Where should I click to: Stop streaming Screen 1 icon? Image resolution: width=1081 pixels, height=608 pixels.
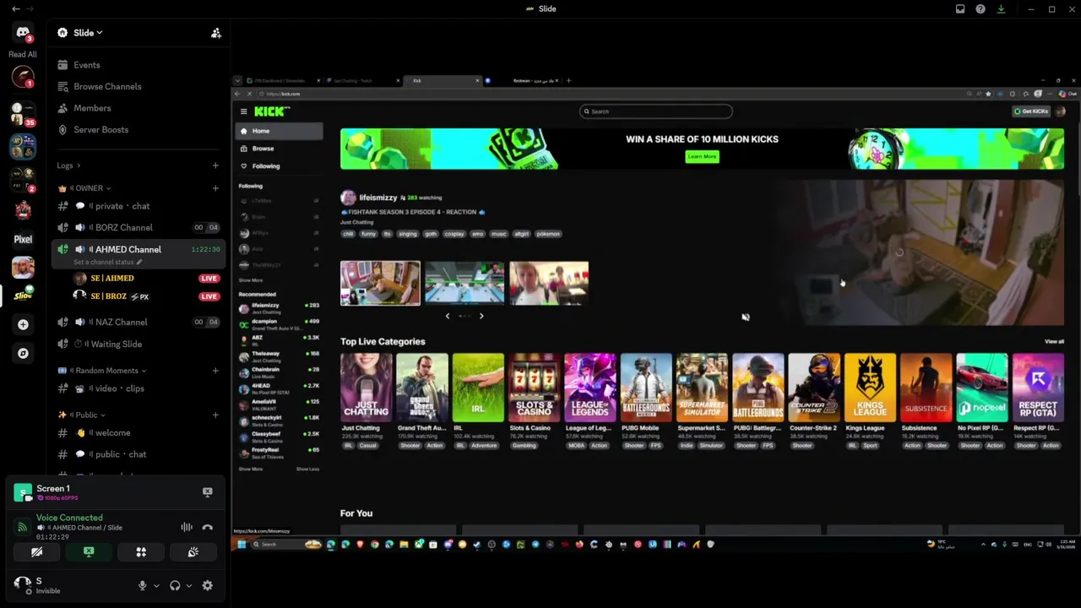pyautogui.click(x=207, y=491)
